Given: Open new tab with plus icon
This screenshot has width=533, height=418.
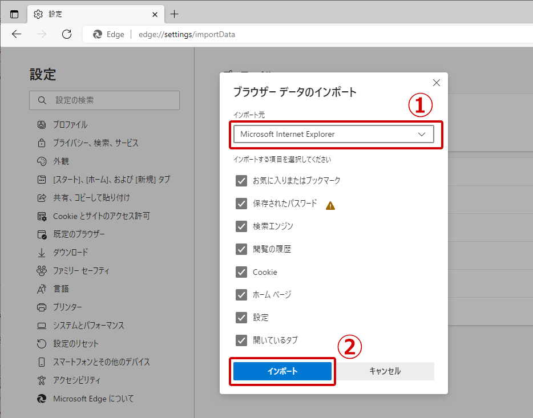Looking at the screenshot, I should pyautogui.click(x=174, y=14).
